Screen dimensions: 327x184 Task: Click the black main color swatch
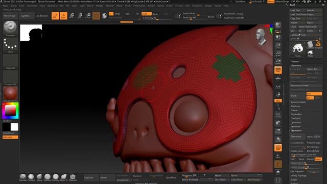pyautogui.click(x=6, y=127)
